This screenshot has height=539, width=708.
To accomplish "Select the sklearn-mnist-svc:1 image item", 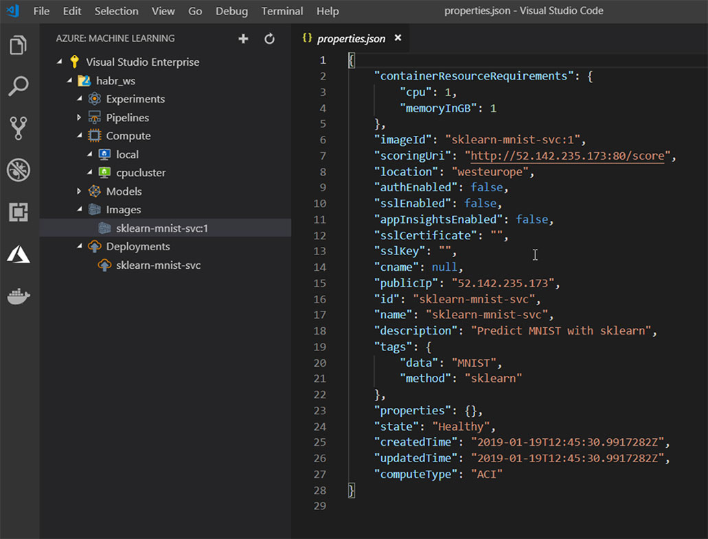I will (161, 228).
